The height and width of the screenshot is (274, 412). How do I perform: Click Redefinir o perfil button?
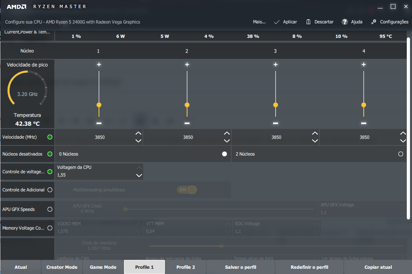[x=309, y=267]
